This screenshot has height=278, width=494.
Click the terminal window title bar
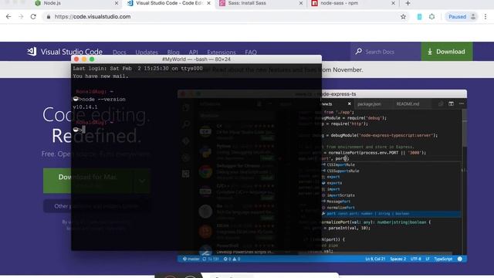pos(196,59)
